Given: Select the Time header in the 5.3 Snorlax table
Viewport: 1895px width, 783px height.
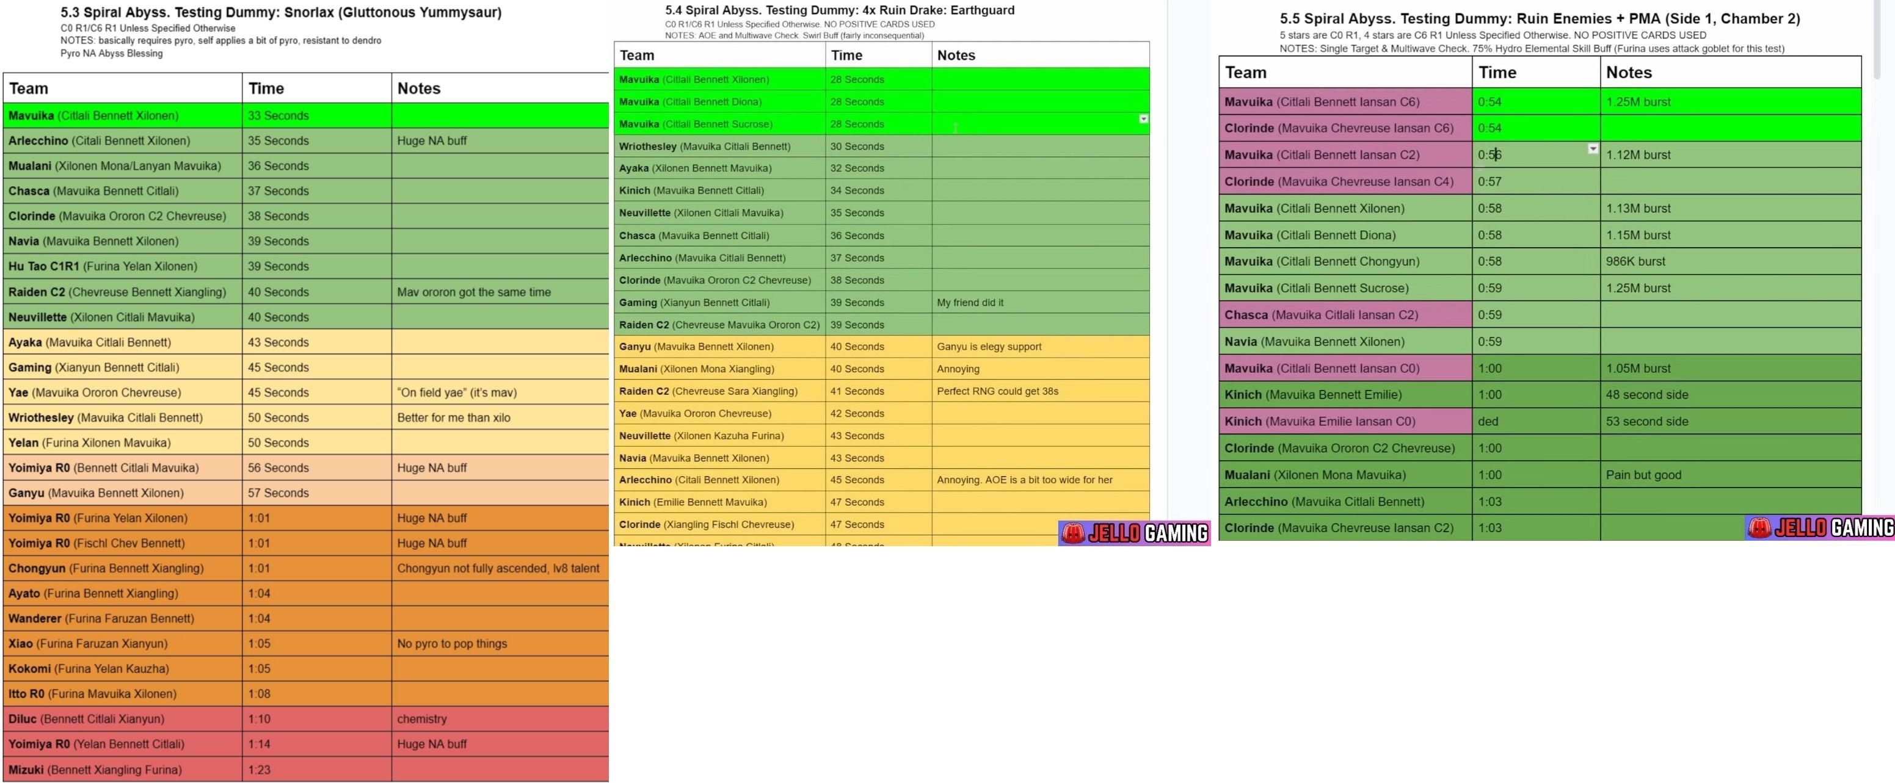Looking at the screenshot, I should (x=317, y=88).
